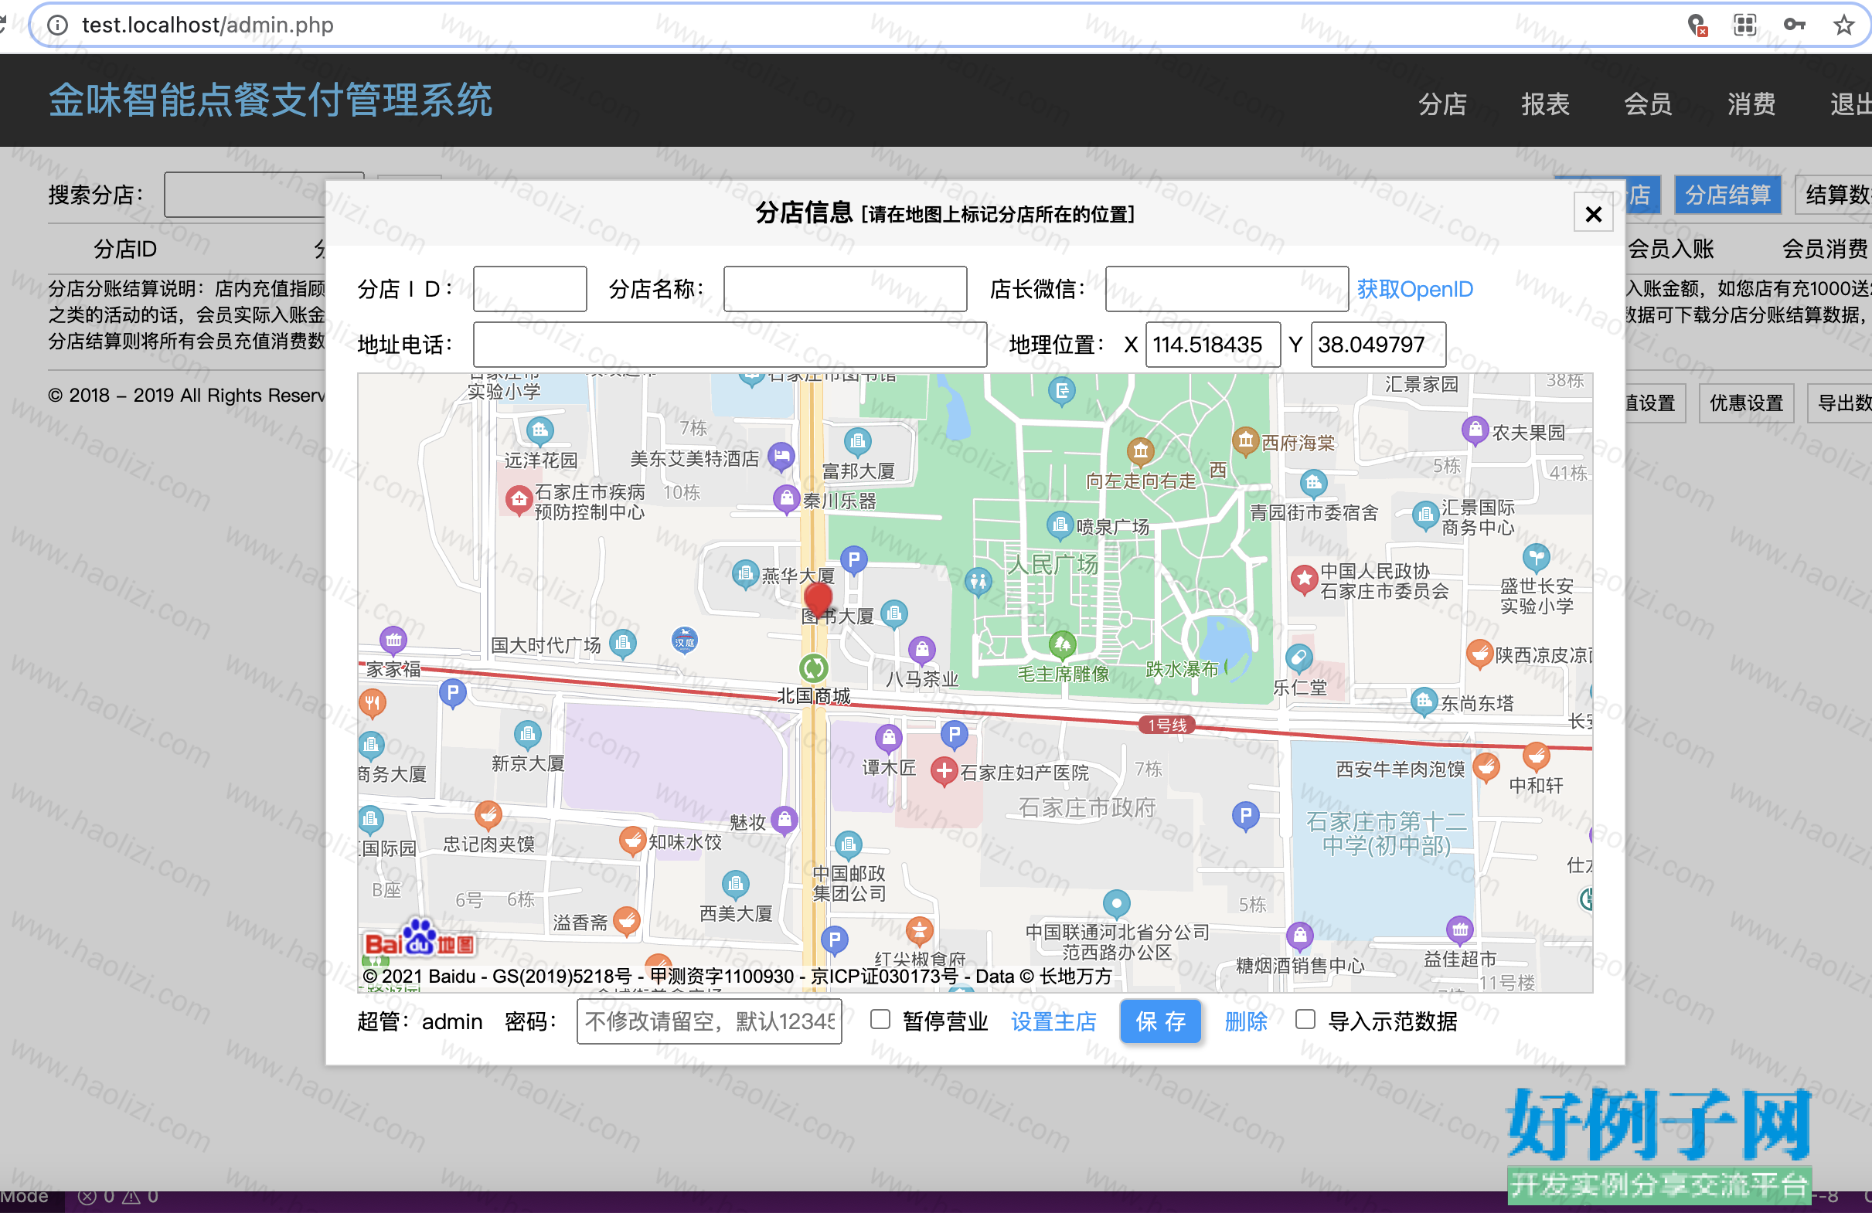Screen dimensions: 1872x1213
Task: Click the 金味智能点餐支付管理系统 title
Action: click(x=271, y=100)
